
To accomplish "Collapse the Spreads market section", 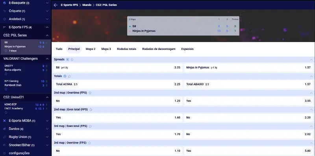I will (x=311, y=60).
